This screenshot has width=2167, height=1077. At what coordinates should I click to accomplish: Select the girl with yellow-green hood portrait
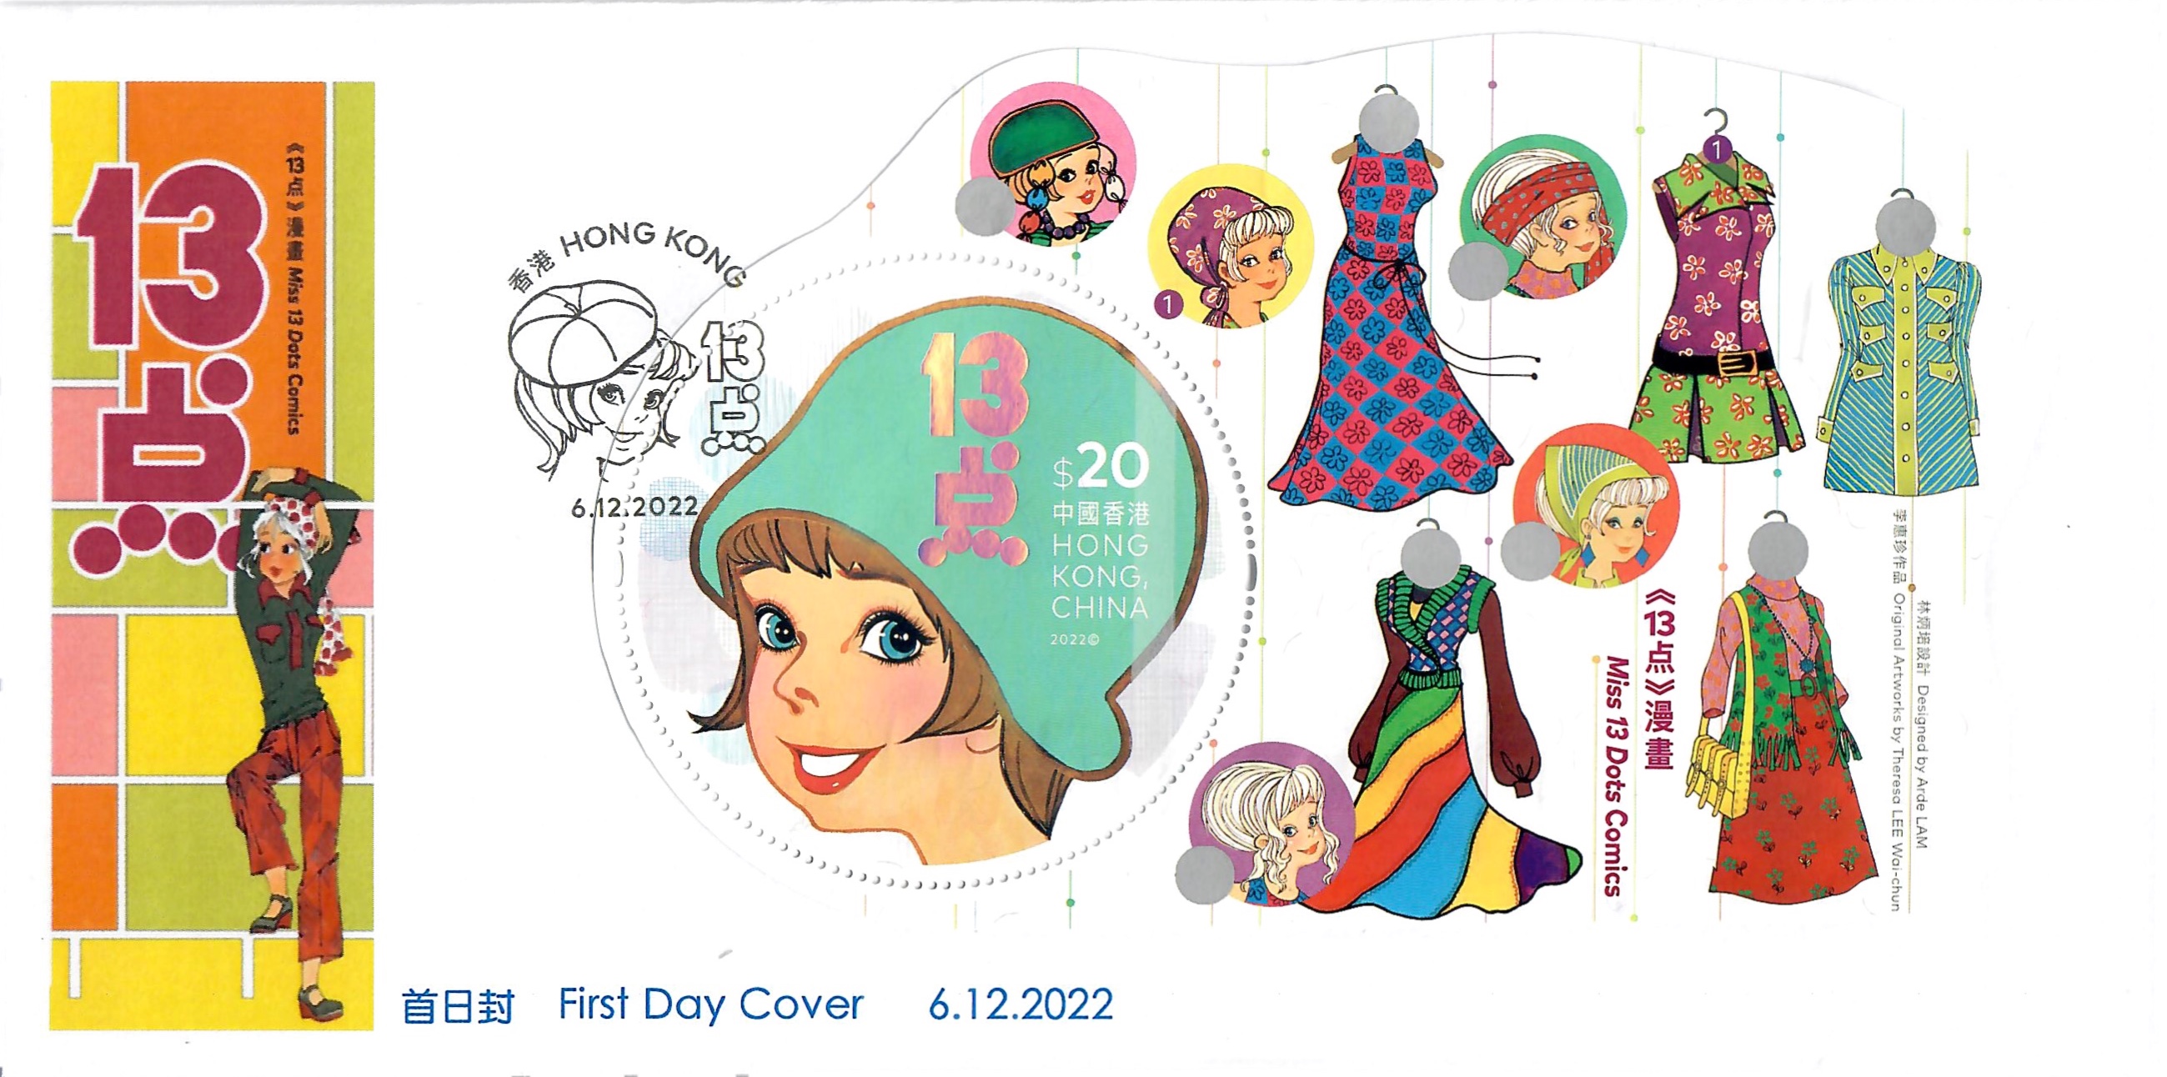(x=1596, y=505)
